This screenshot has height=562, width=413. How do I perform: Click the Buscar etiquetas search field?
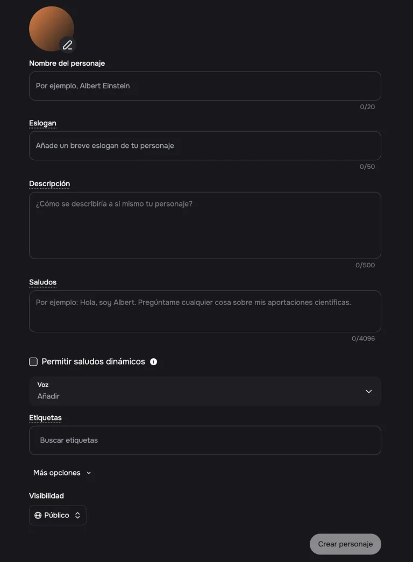click(205, 440)
